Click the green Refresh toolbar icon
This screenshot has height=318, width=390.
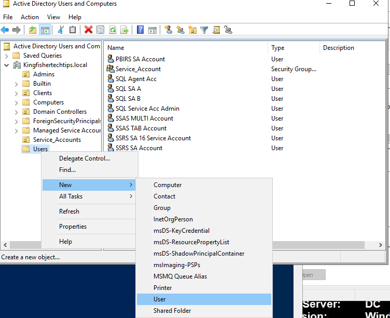pos(113,30)
